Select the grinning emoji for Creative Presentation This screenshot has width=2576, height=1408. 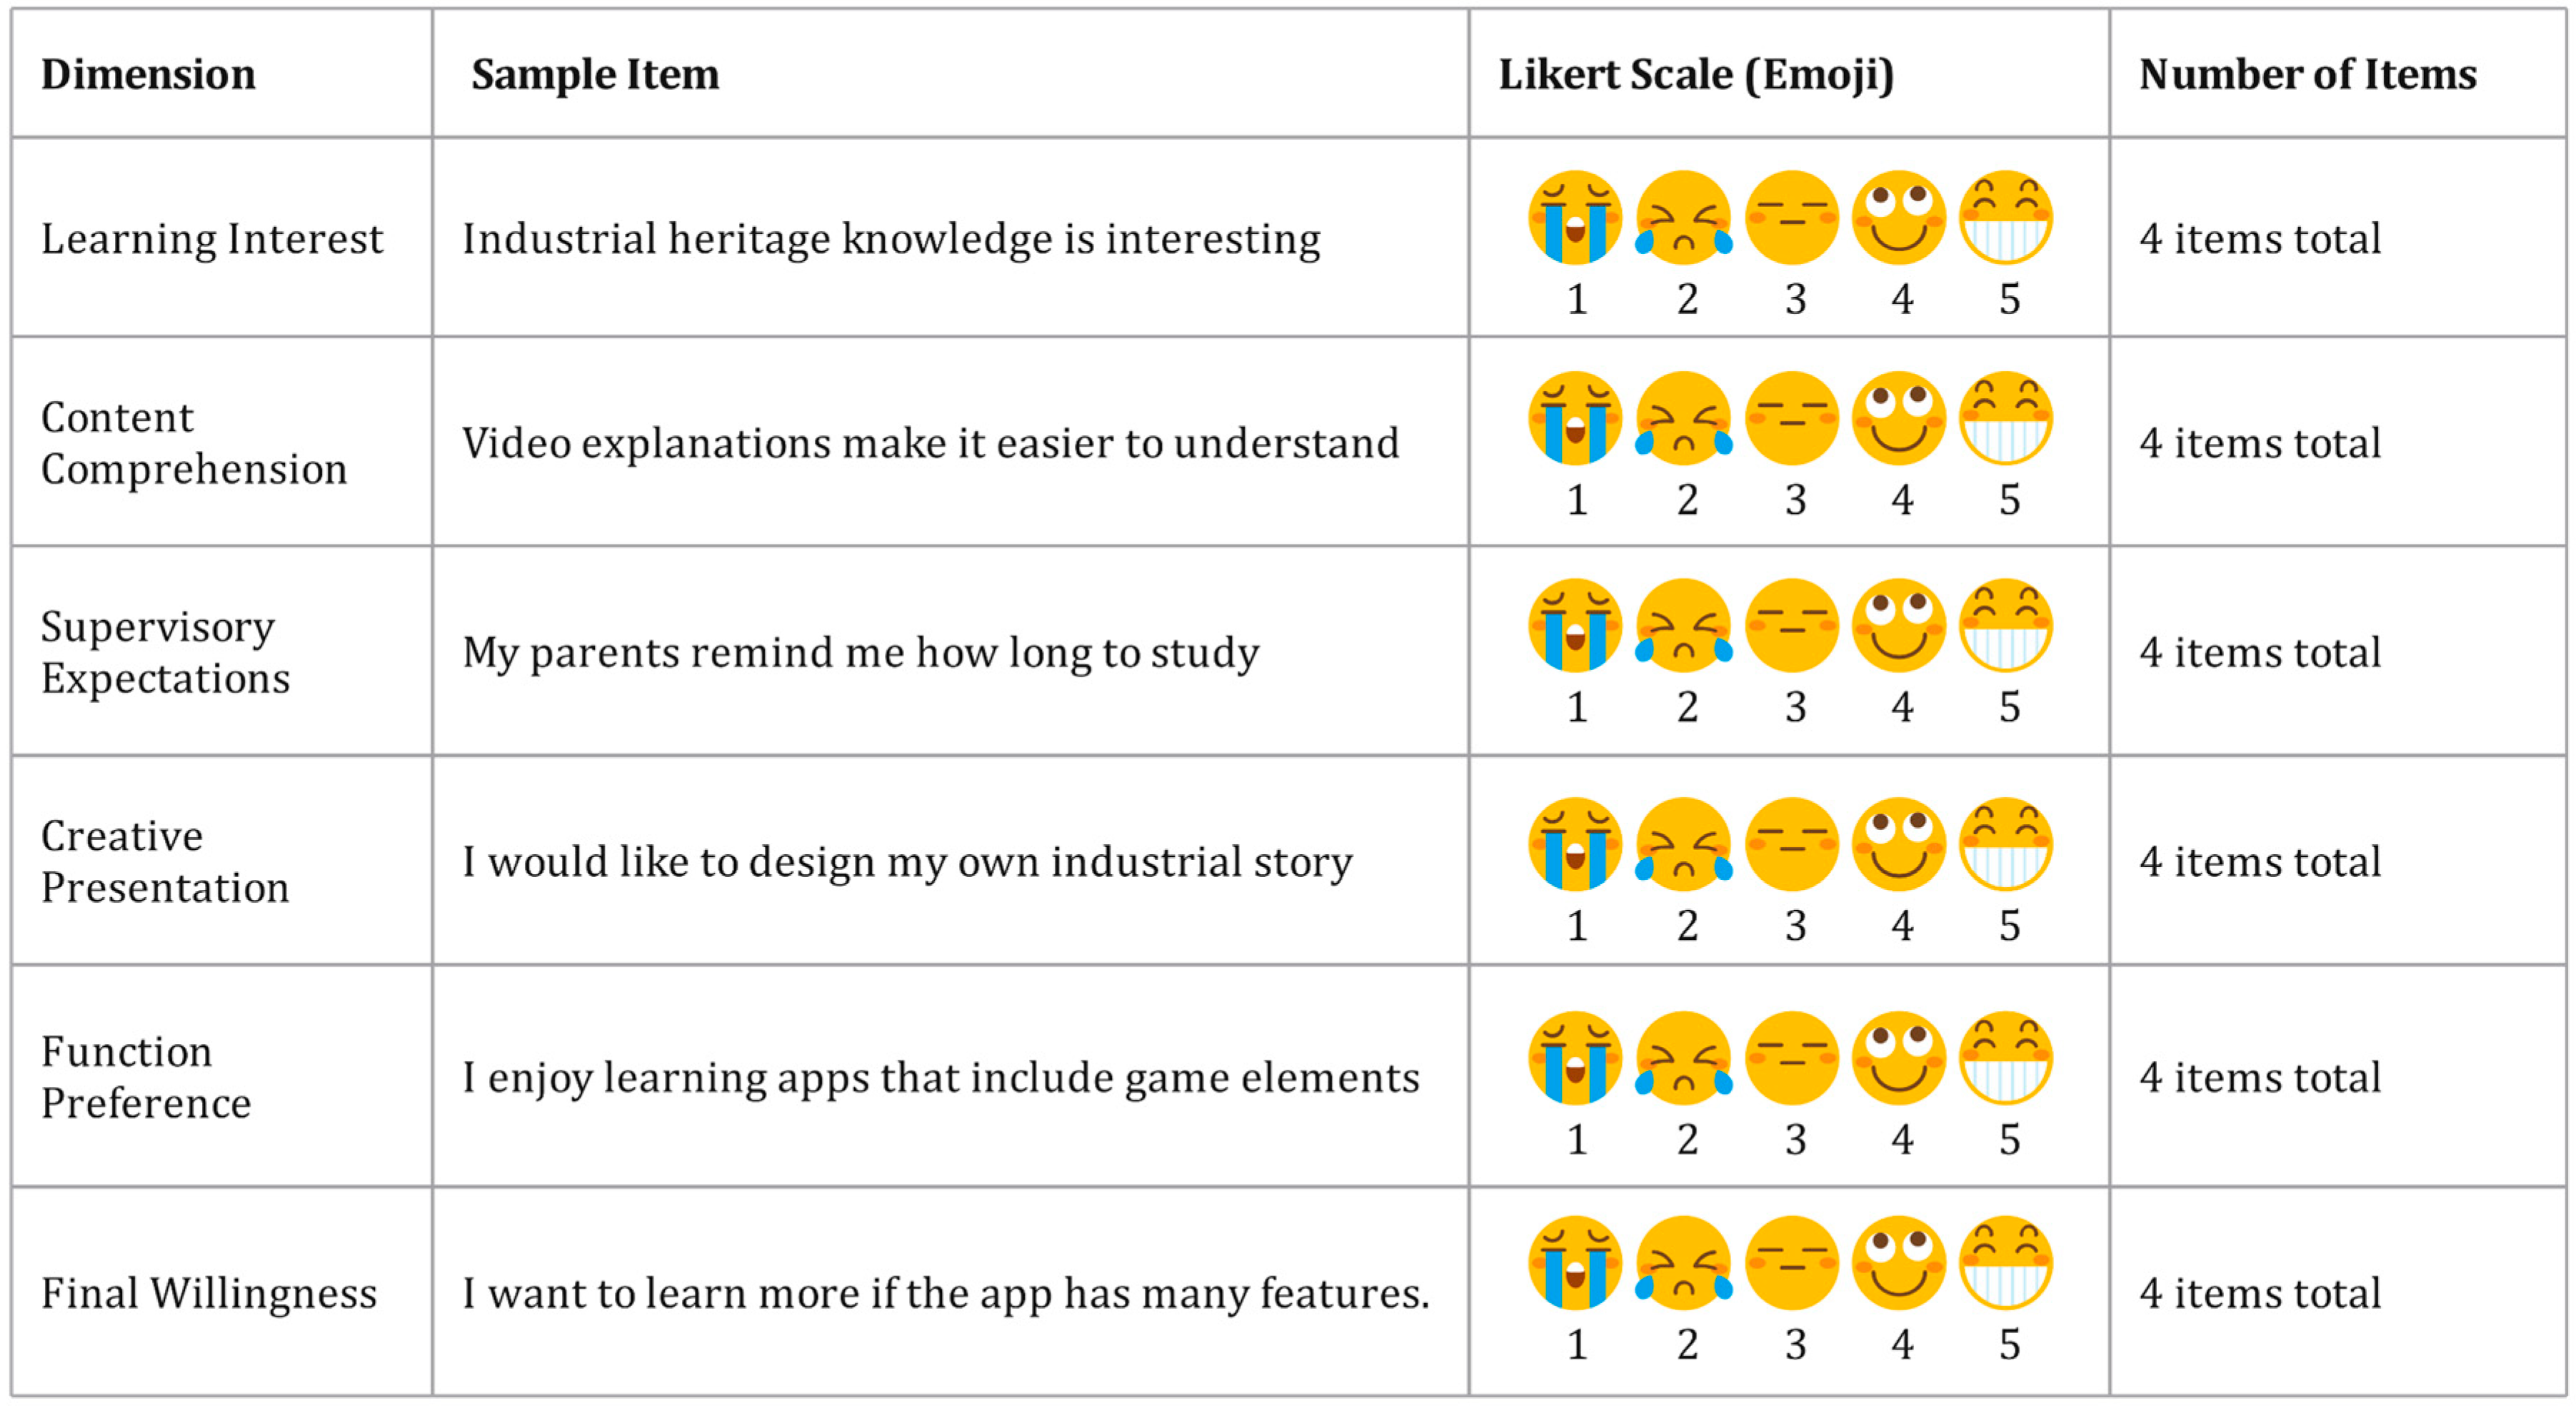[x=2005, y=844]
